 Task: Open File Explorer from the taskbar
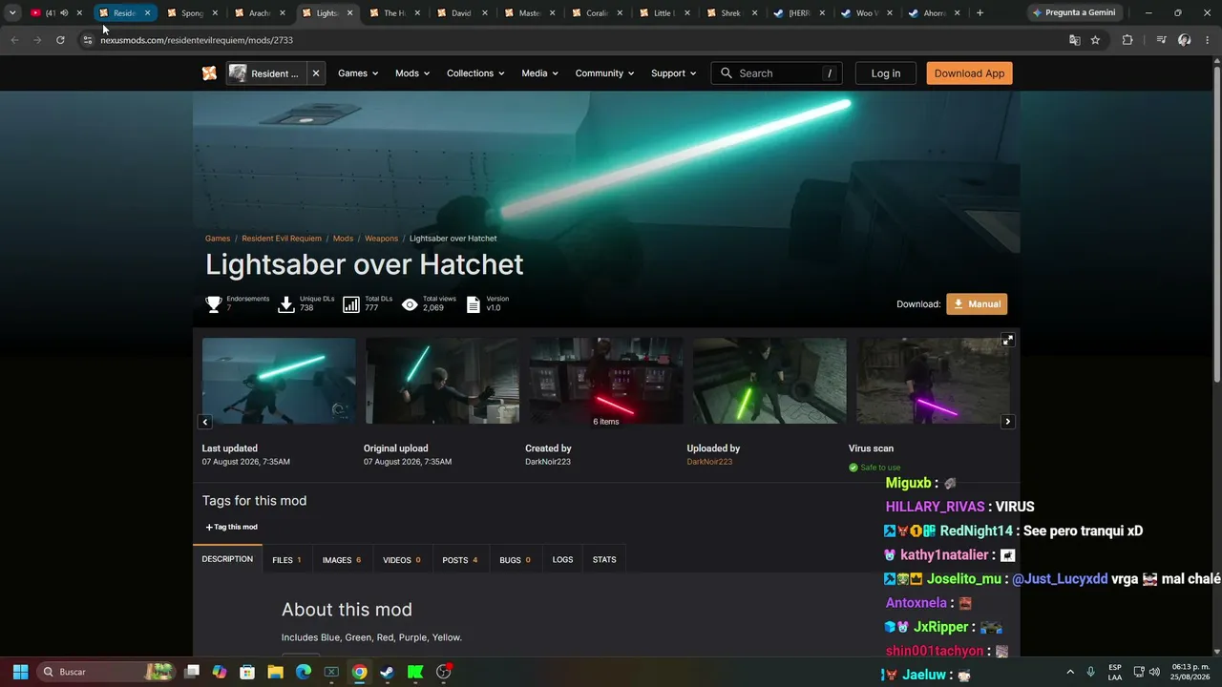pos(275,672)
